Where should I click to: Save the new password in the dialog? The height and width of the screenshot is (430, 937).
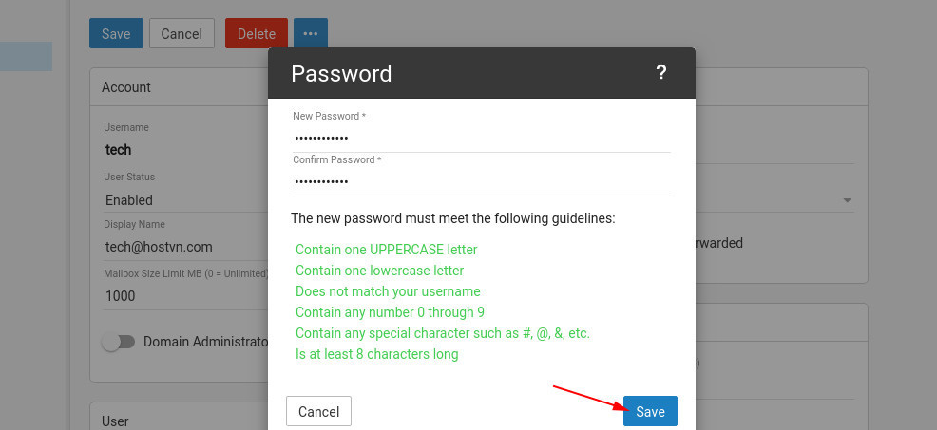tap(650, 411)
